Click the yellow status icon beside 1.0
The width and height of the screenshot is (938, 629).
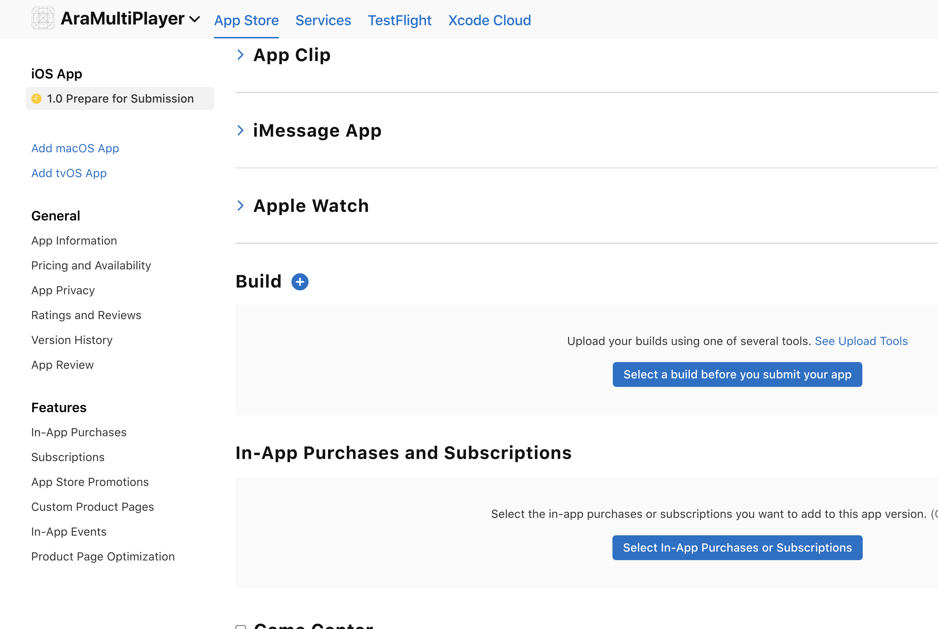click(x=37, y=99)
